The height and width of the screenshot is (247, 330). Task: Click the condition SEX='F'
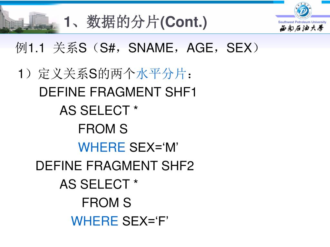145,221
